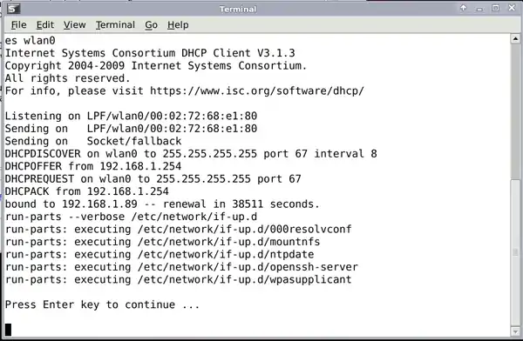
Task: Close the Terminal window
Action: (512, 8)
